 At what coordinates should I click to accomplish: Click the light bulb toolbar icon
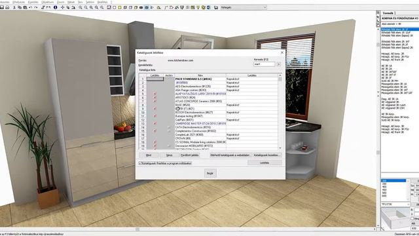point(198,7)
